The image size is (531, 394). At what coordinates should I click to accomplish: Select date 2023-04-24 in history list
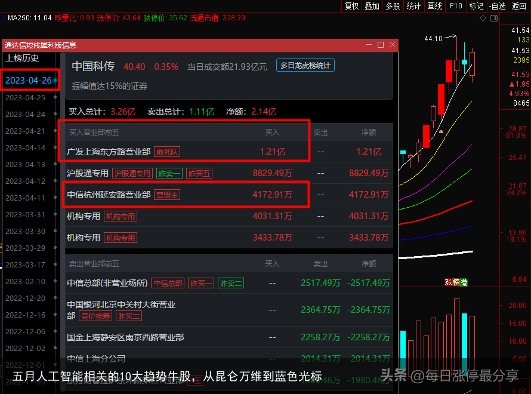[26, 115]
